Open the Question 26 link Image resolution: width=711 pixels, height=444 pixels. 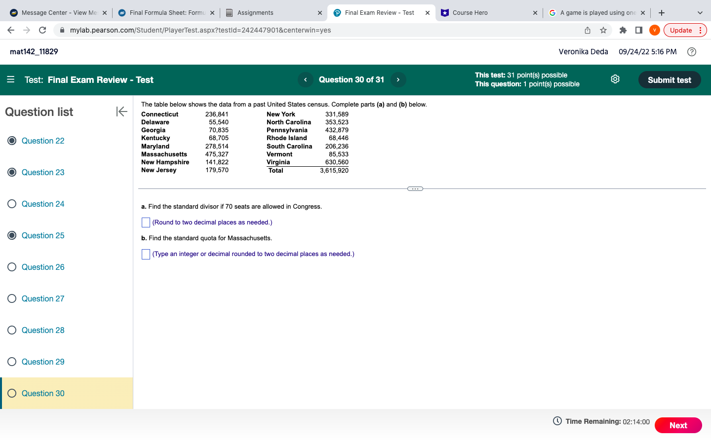click(x=43, y=267)
